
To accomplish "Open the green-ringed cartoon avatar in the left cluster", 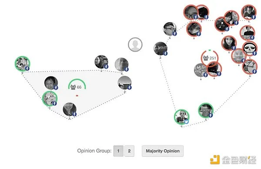I will [x=50, y=98].
